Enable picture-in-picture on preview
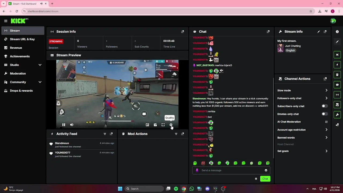The width and height of the screenshot is (343, 193). pyautogui.click(x=147, y=125)
